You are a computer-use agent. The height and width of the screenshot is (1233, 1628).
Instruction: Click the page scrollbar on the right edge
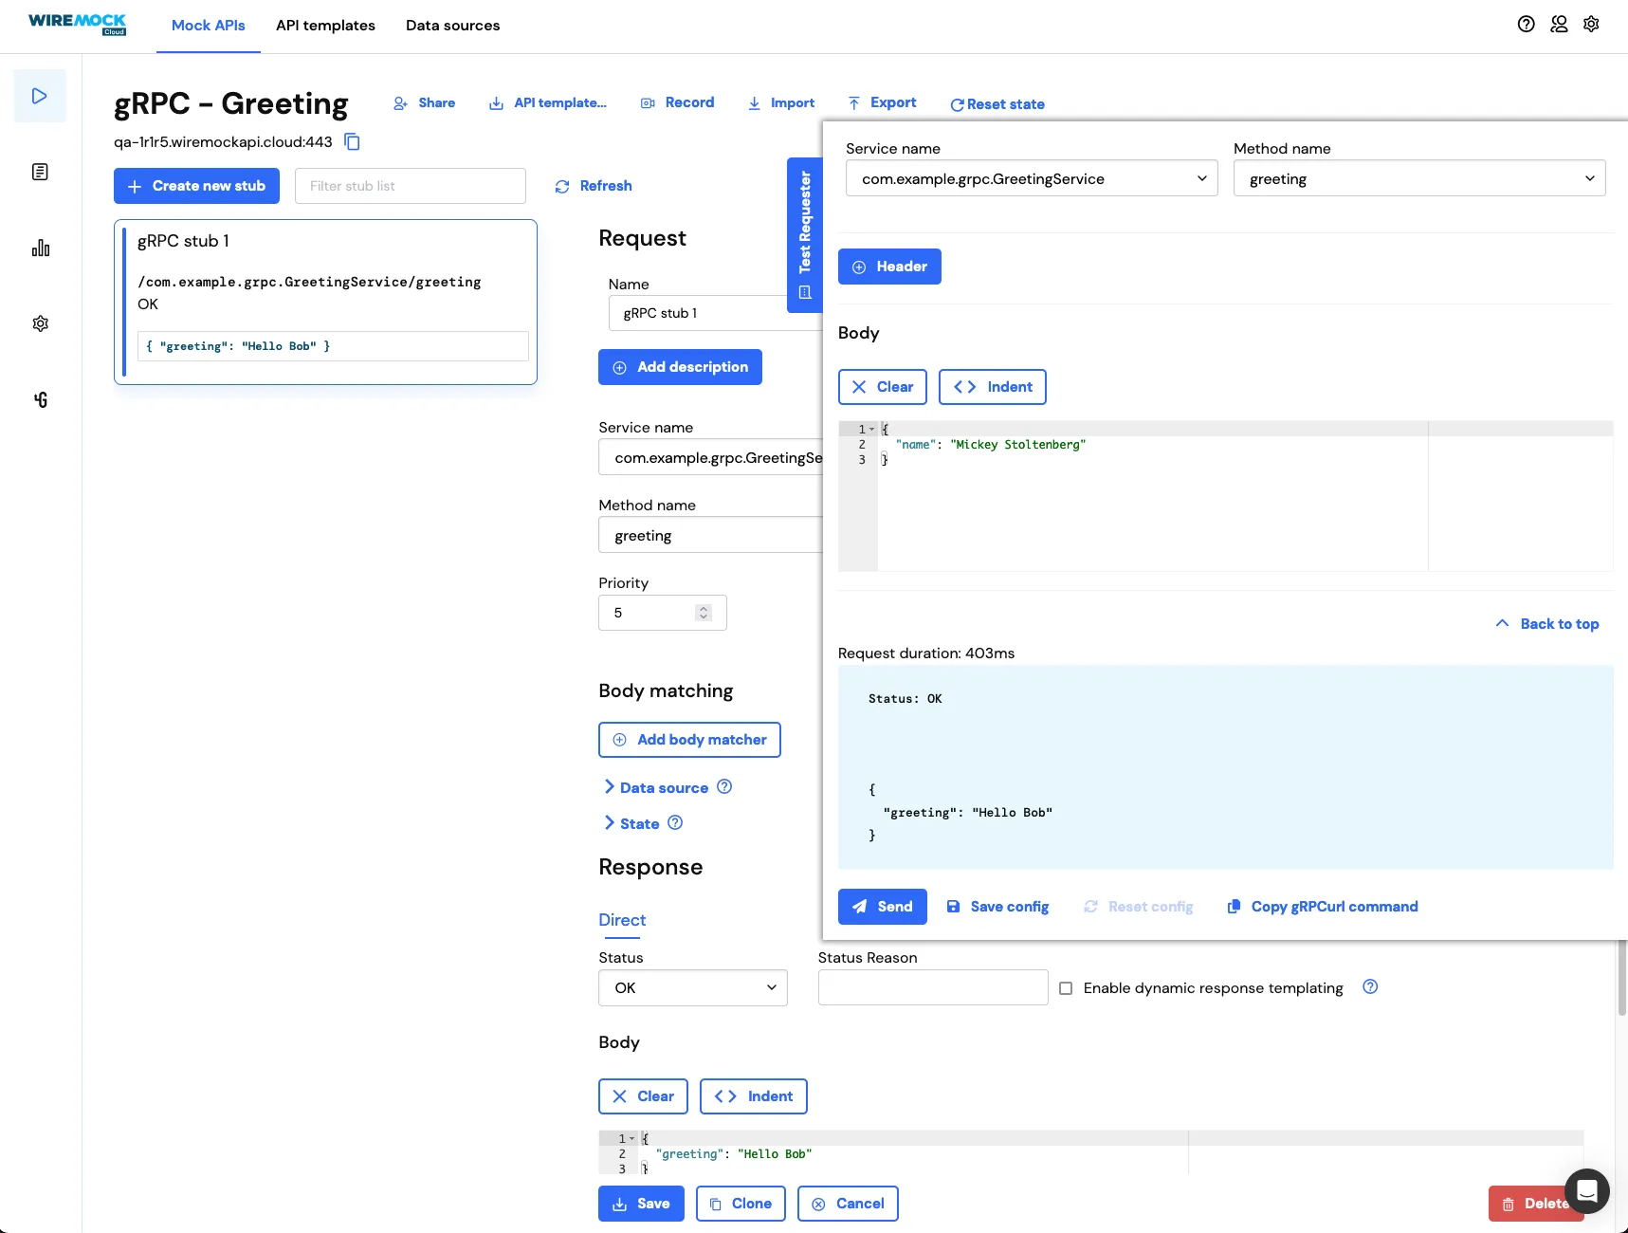(1621, 977)
